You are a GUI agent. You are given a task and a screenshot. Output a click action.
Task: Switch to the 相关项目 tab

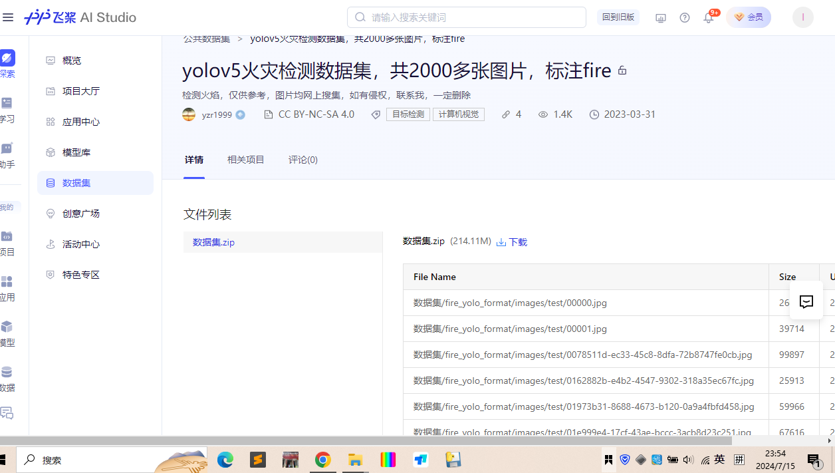pos(245,160)
